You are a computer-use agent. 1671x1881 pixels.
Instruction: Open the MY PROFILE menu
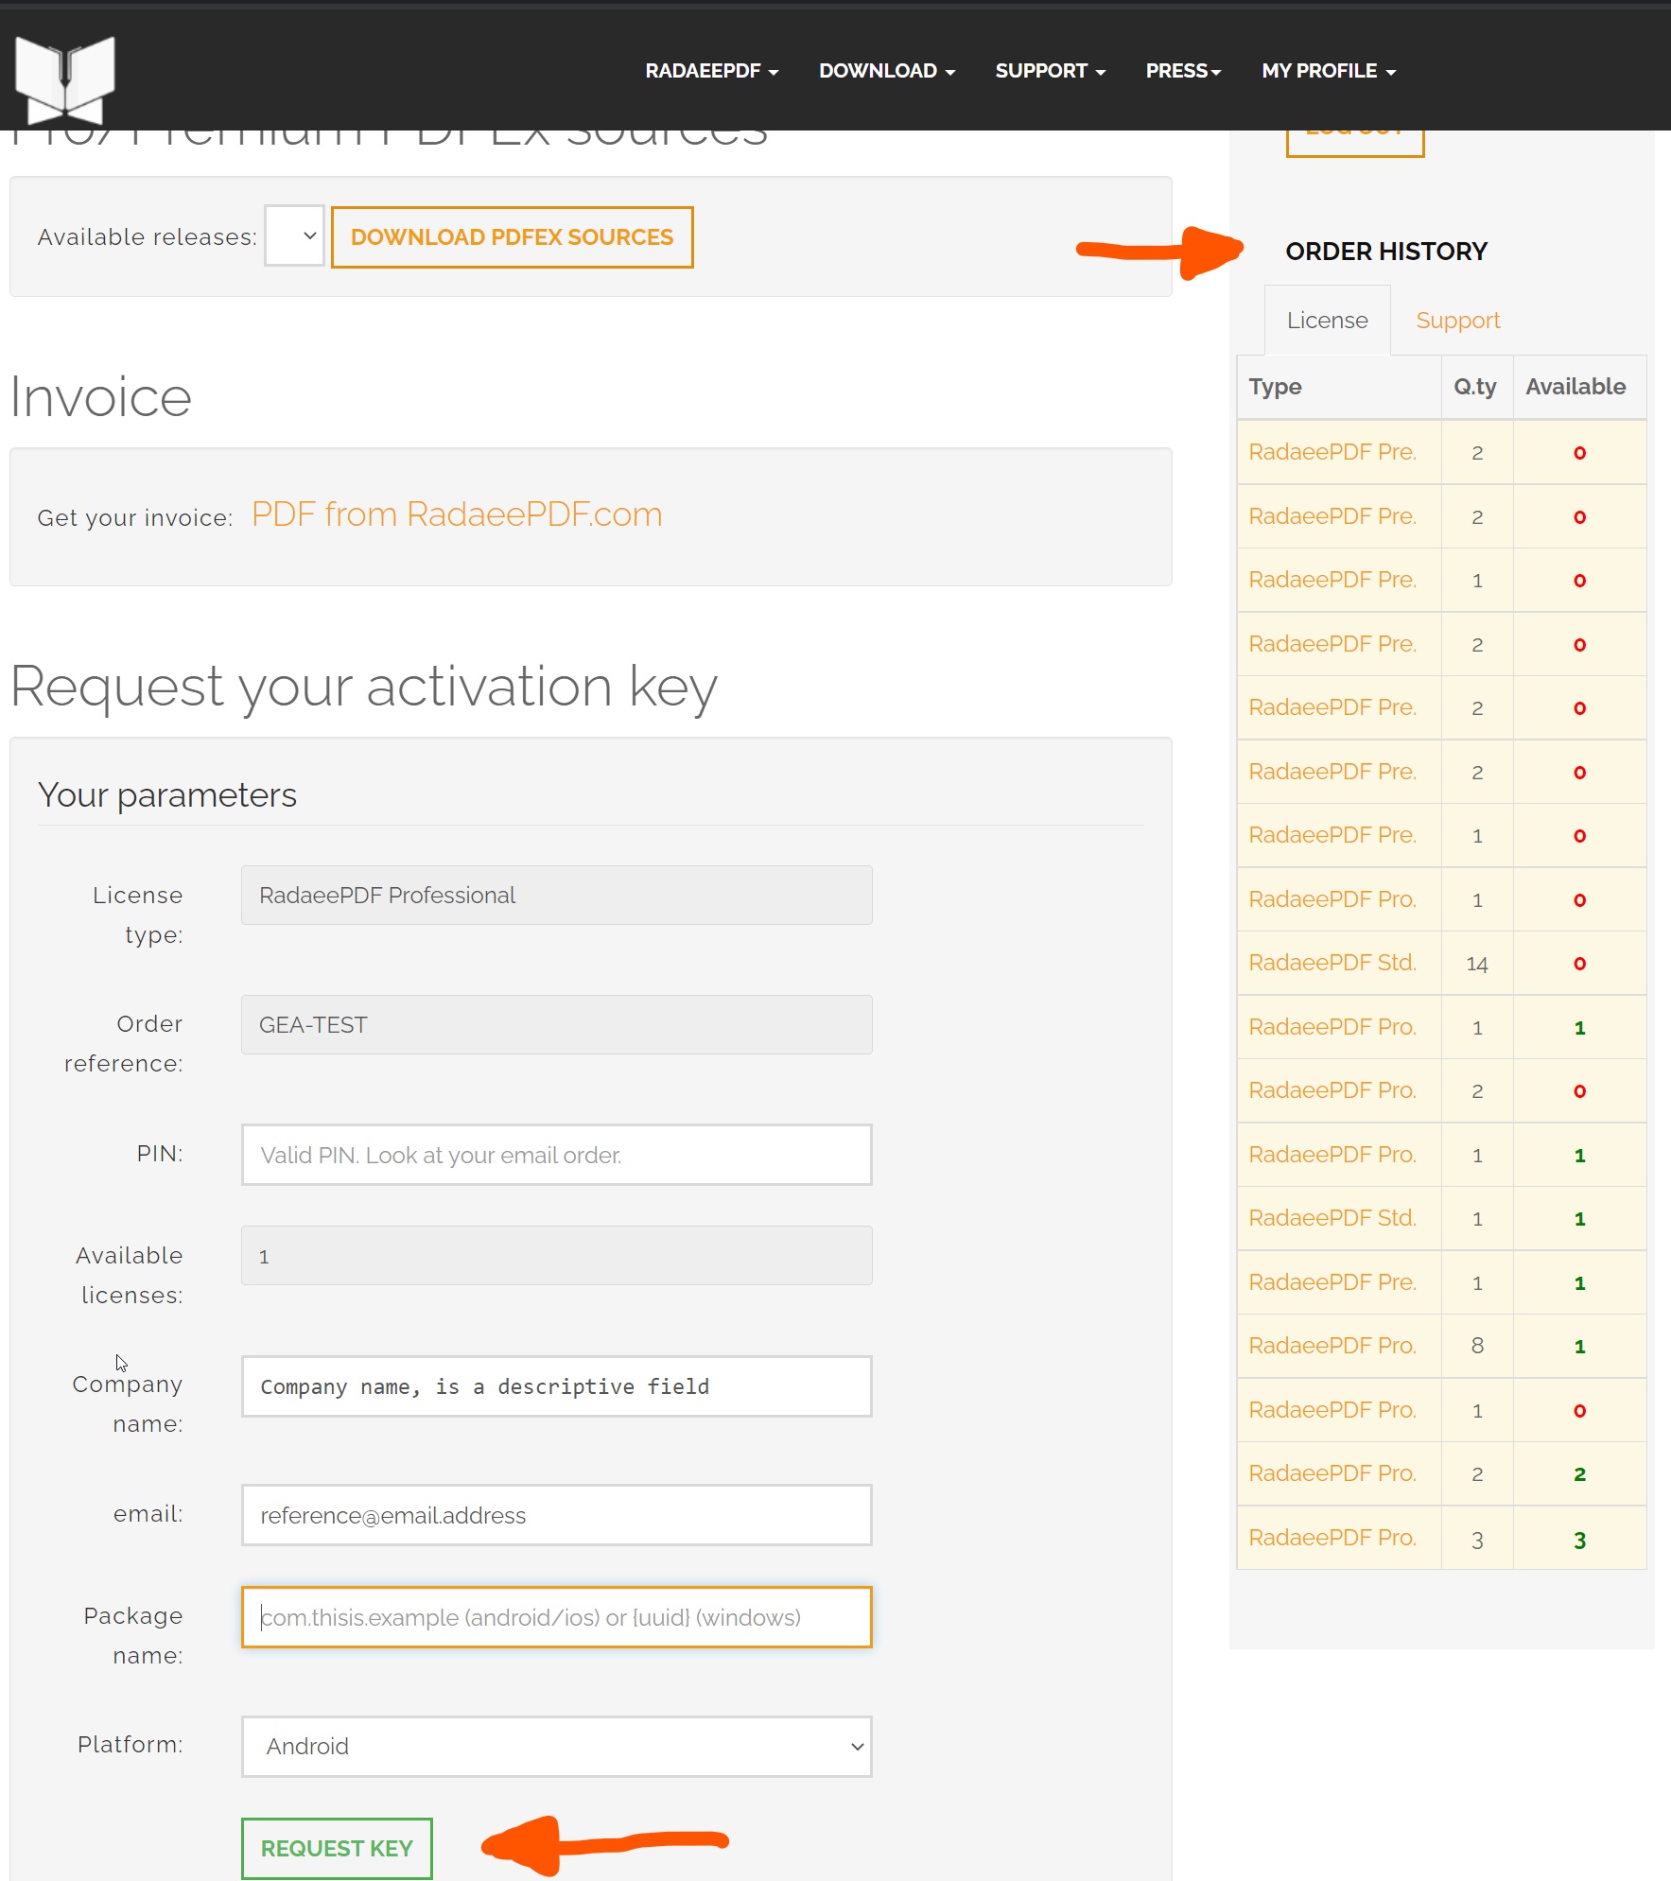[x=1328, y=71]
